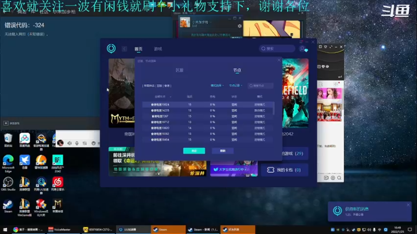
Task: Click the magnifier icon at the bottom of the side window
Action: 339,178
